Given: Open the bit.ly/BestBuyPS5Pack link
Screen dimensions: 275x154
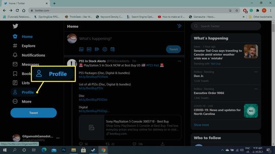Looking at the screenshot, I should (93, 77).
